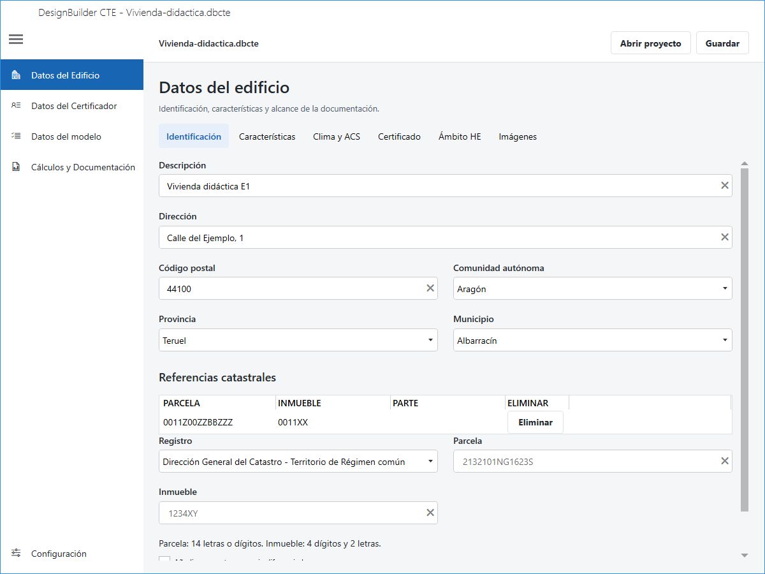
Task: Click the checklist icon beside Datos del modelo
Action: tap(17, 136)
